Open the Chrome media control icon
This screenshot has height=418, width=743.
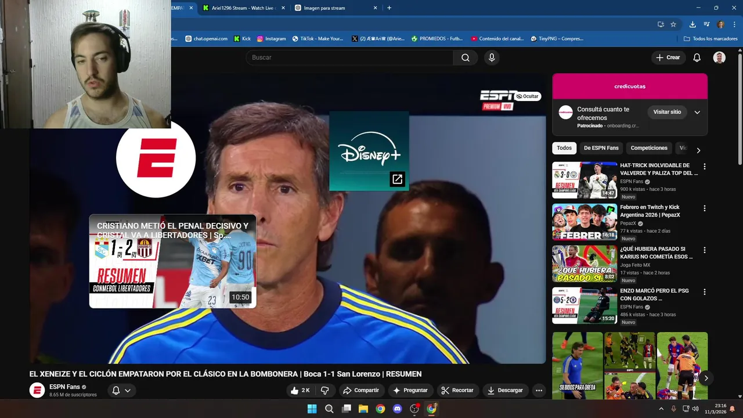pyautogui.click(x=706, y=24)
